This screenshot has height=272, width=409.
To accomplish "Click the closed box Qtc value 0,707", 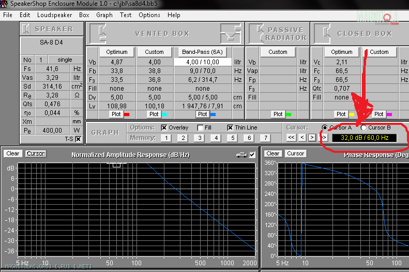I will (342, 88).
